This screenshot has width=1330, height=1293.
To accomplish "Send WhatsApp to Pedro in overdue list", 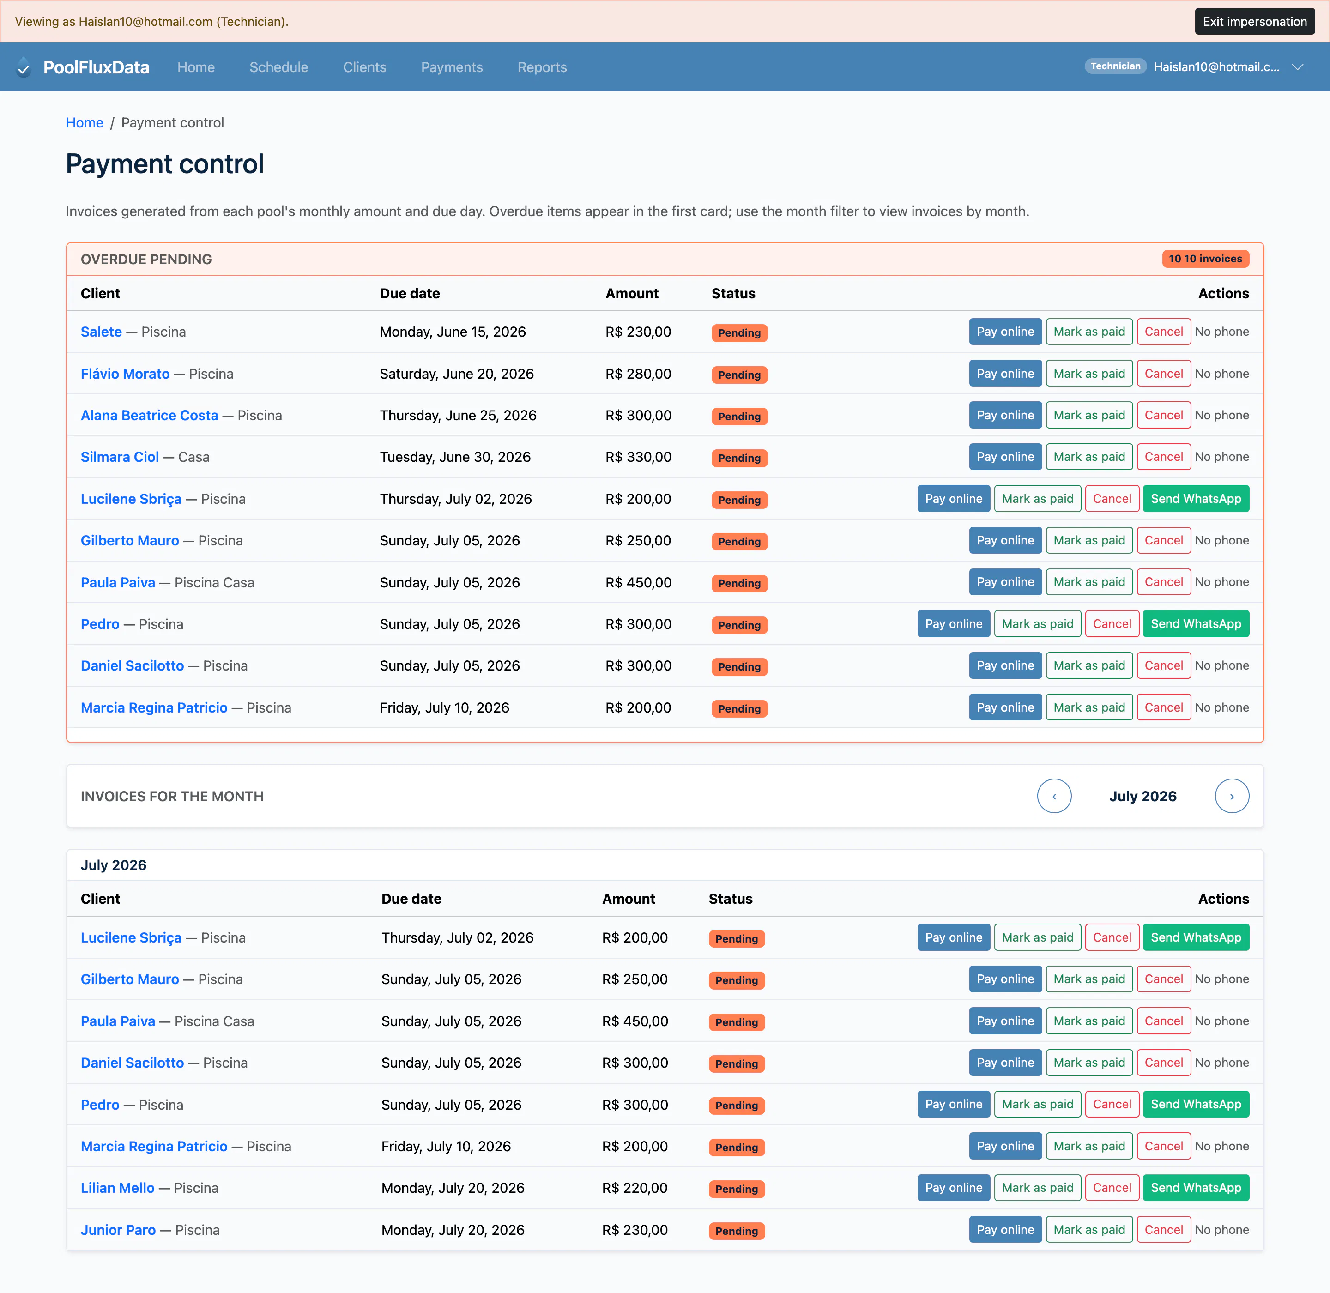I will pyautogui.click(x=1196, y=624).
